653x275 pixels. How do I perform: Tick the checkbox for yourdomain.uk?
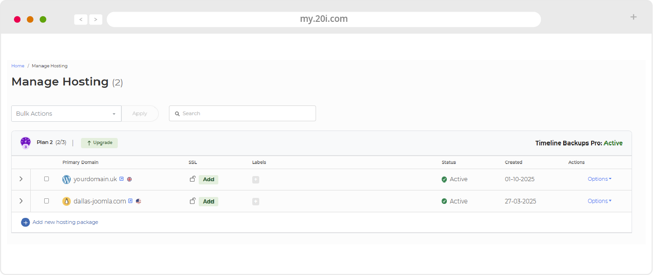(x=47, y=179)
